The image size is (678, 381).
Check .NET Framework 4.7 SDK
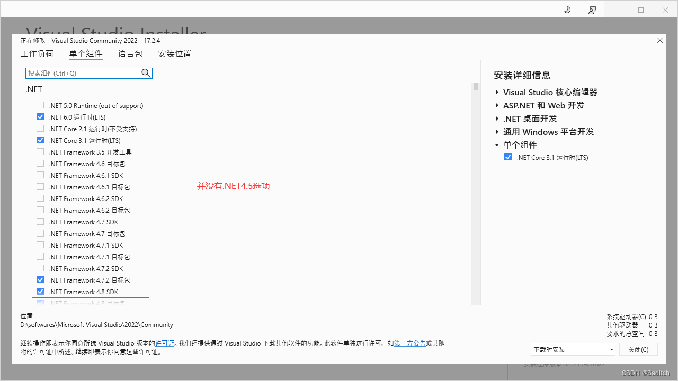click(x=40, y=222)
